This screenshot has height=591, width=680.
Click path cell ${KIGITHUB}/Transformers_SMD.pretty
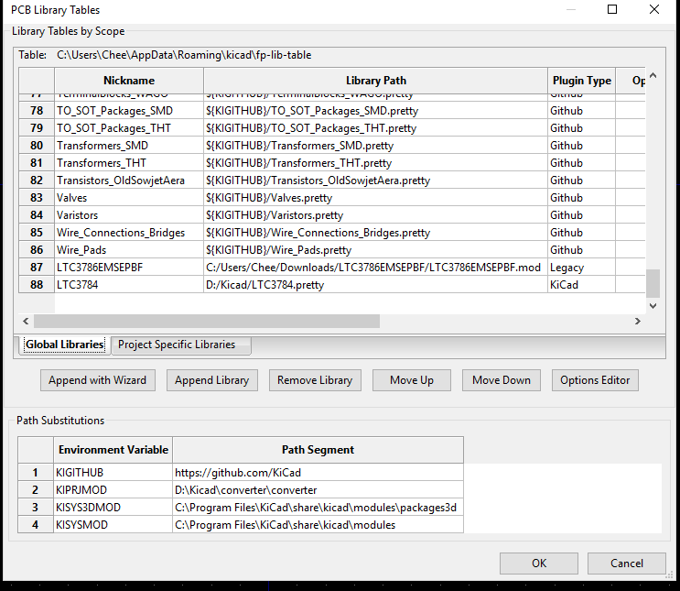tap(375, 146)
